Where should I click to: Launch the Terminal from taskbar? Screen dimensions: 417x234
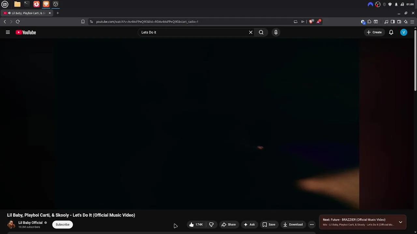pos(27,4)
